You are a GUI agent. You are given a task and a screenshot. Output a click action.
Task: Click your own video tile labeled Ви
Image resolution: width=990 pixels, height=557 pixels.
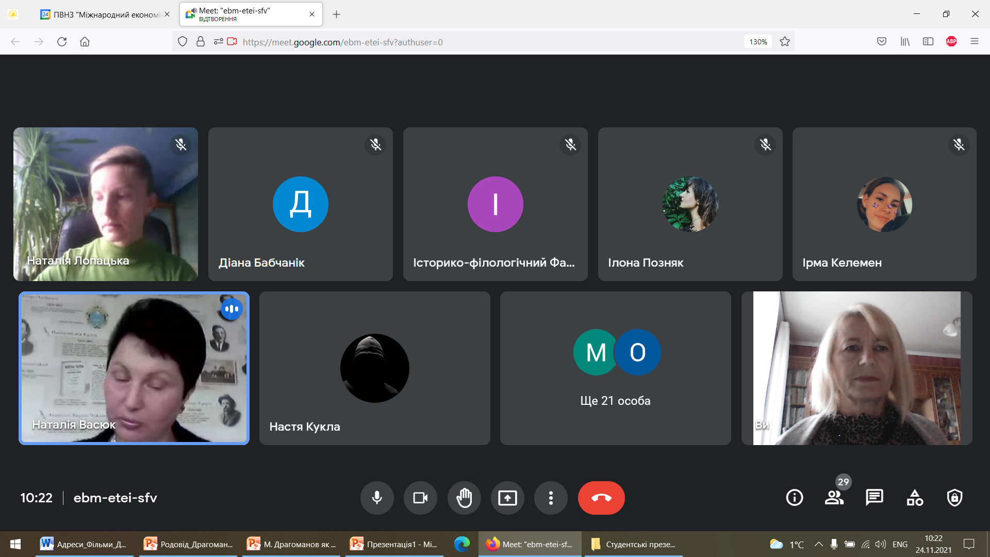click(857, 368)
